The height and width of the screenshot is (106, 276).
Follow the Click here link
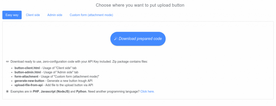147,91
